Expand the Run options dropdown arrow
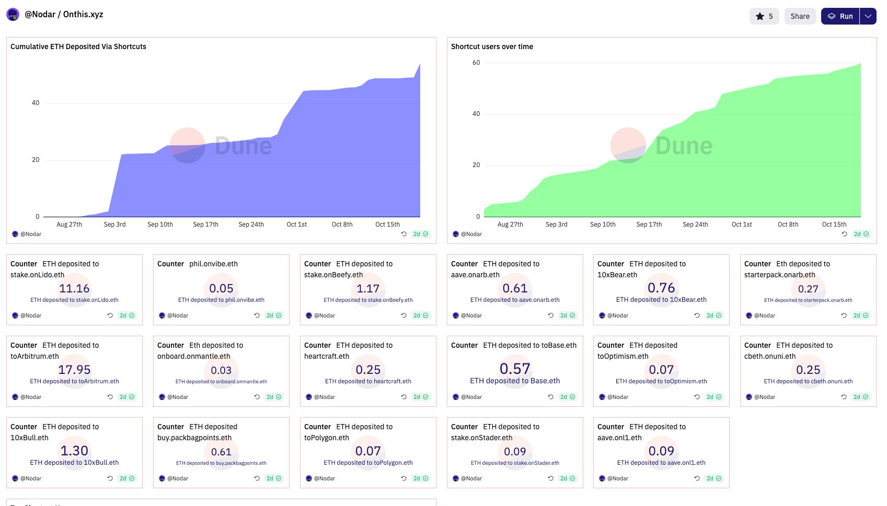The image size is (887, 506). coord(868,16)
